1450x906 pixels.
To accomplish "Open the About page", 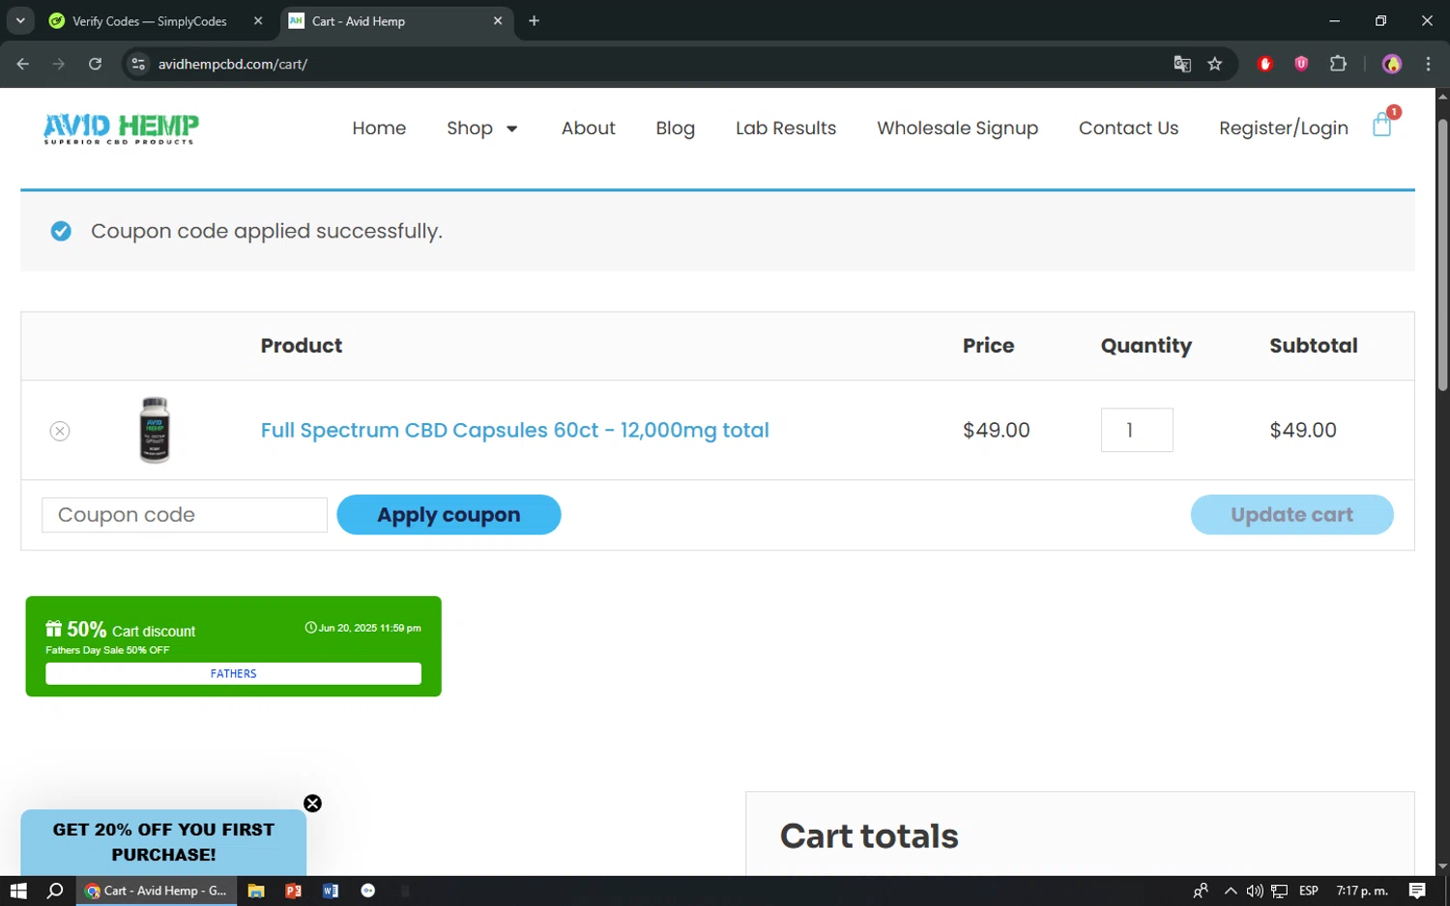I will point(588,127).
